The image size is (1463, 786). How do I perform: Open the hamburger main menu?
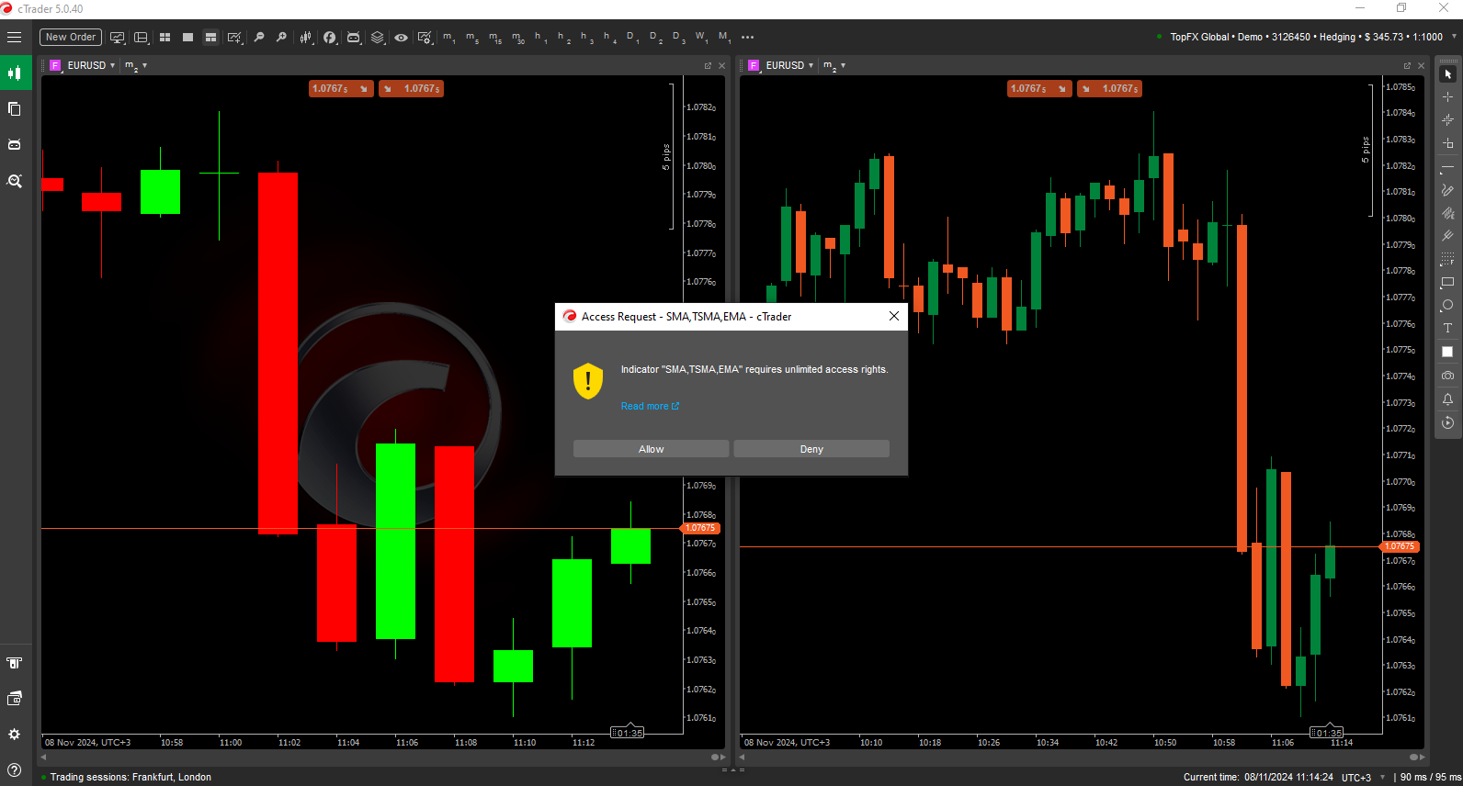pos(14,38)
